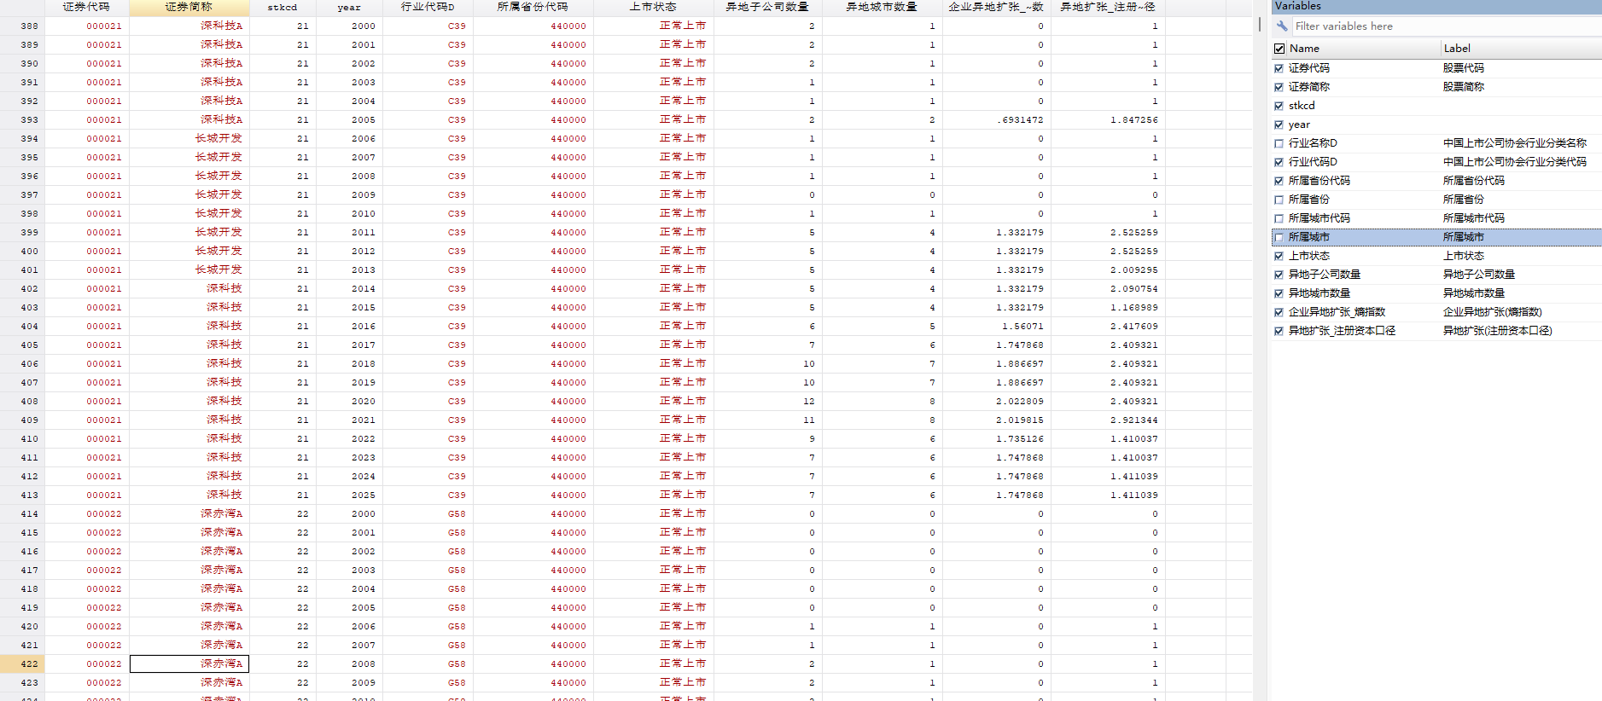This screenshot has height=701, width=1602.
Task: Click the label 中国上市公司协会行业分类名称 in Variables panel
Action: coord(1515,143)
